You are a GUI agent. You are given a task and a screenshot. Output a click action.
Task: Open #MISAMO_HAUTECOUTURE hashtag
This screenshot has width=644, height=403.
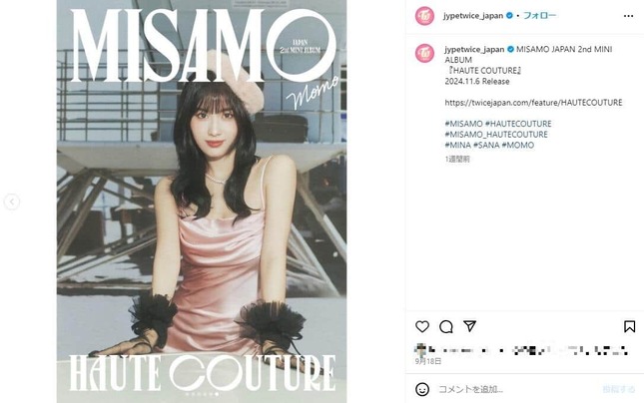496,135
